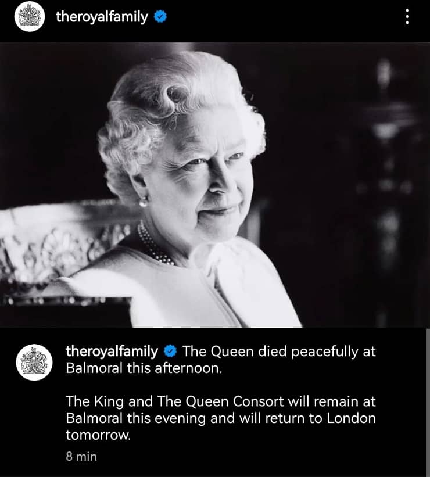Click the verified badge in the post header

tap(160, 17)
